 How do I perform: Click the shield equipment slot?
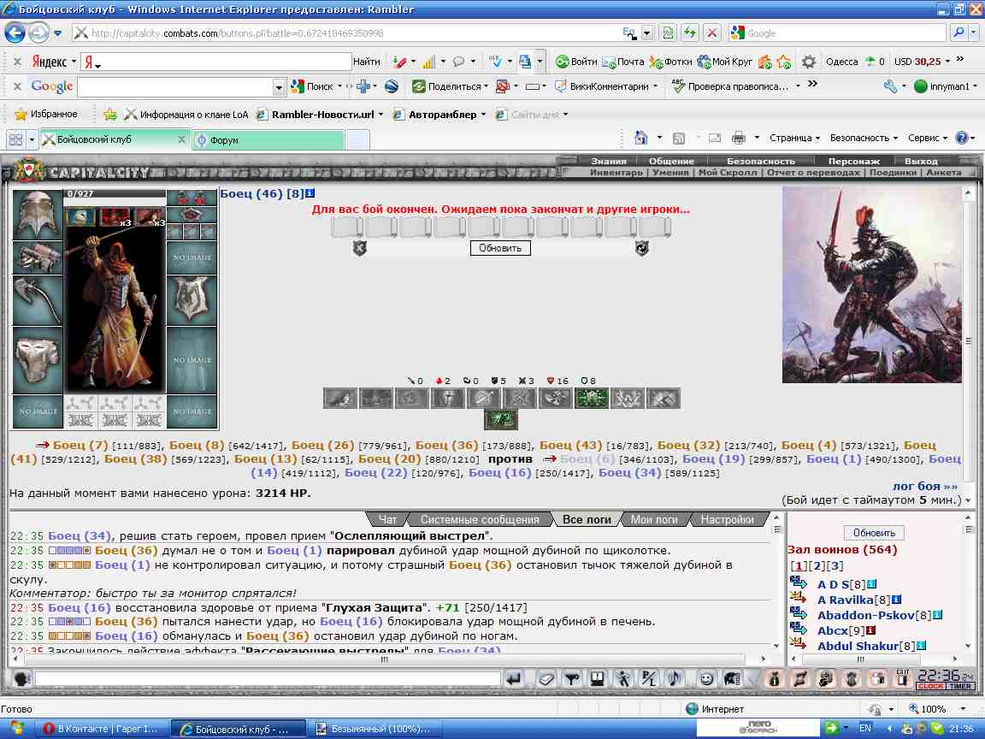(x=192, y=299)
